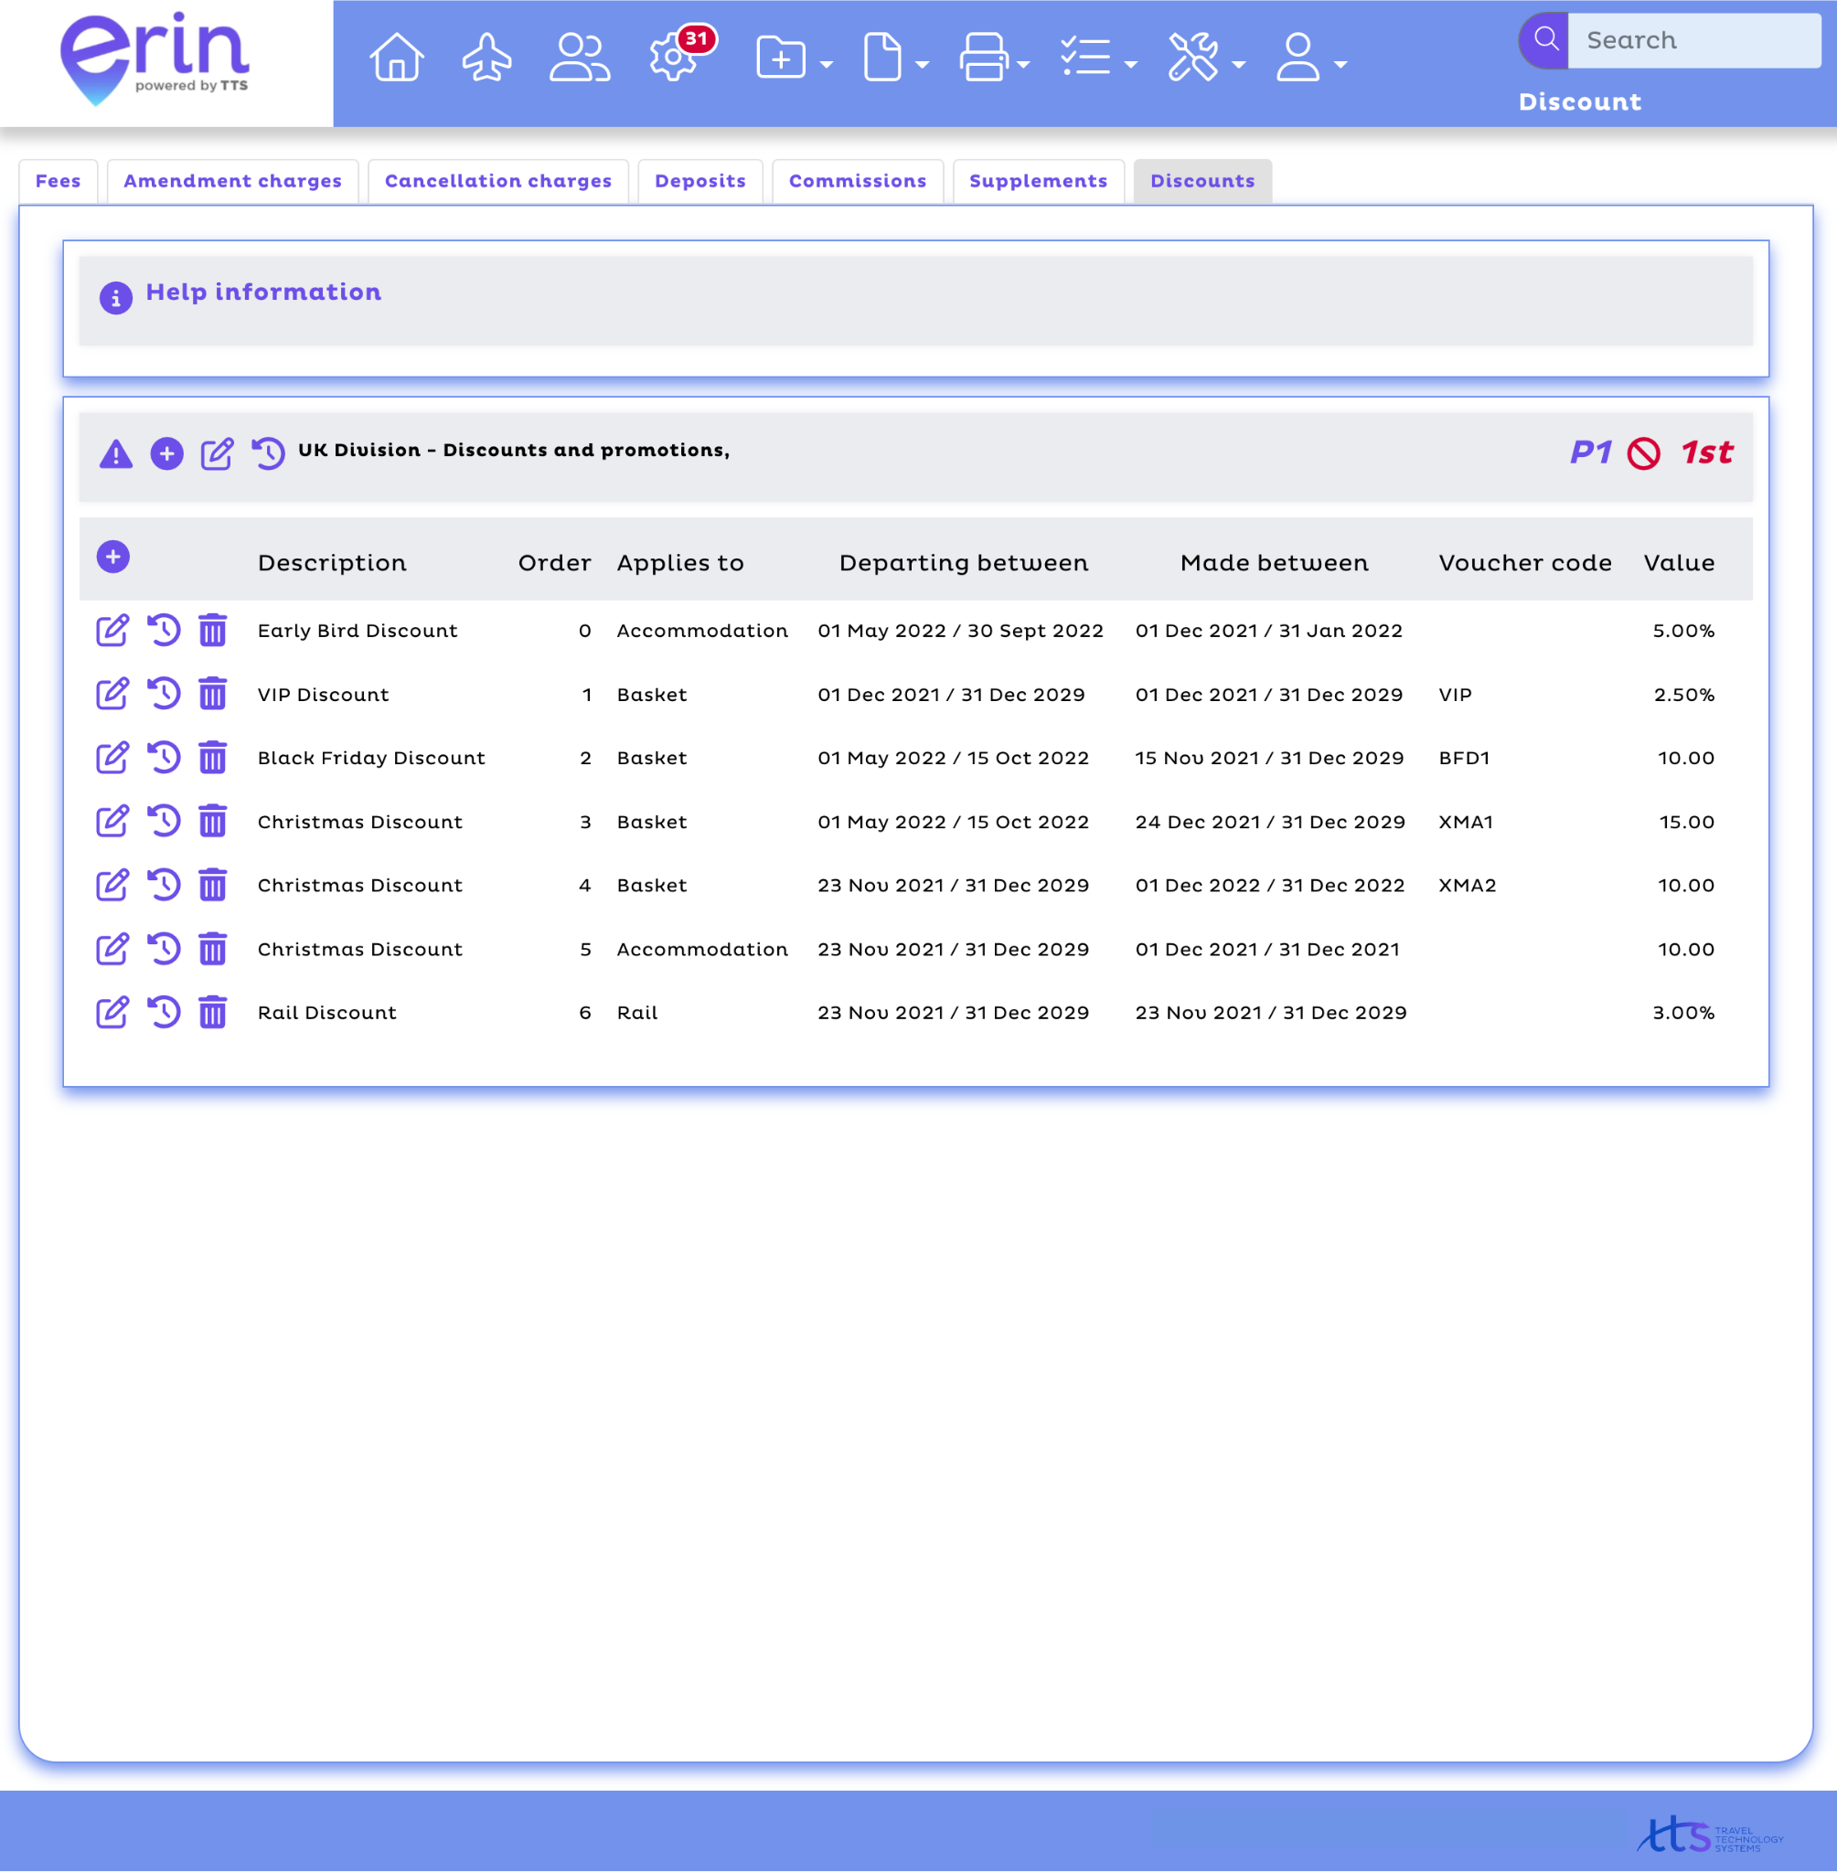
Task: View UK Division discount group history
Action: pyautogui.click(x=268, y=453)
